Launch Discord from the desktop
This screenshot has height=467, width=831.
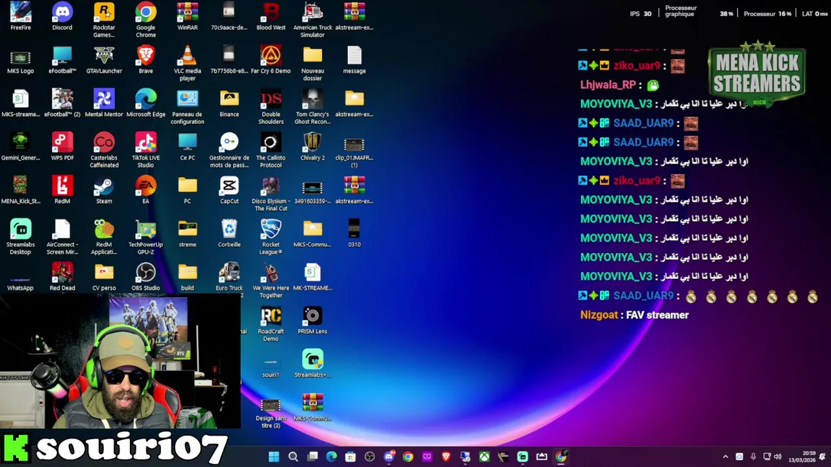(62, 16)
